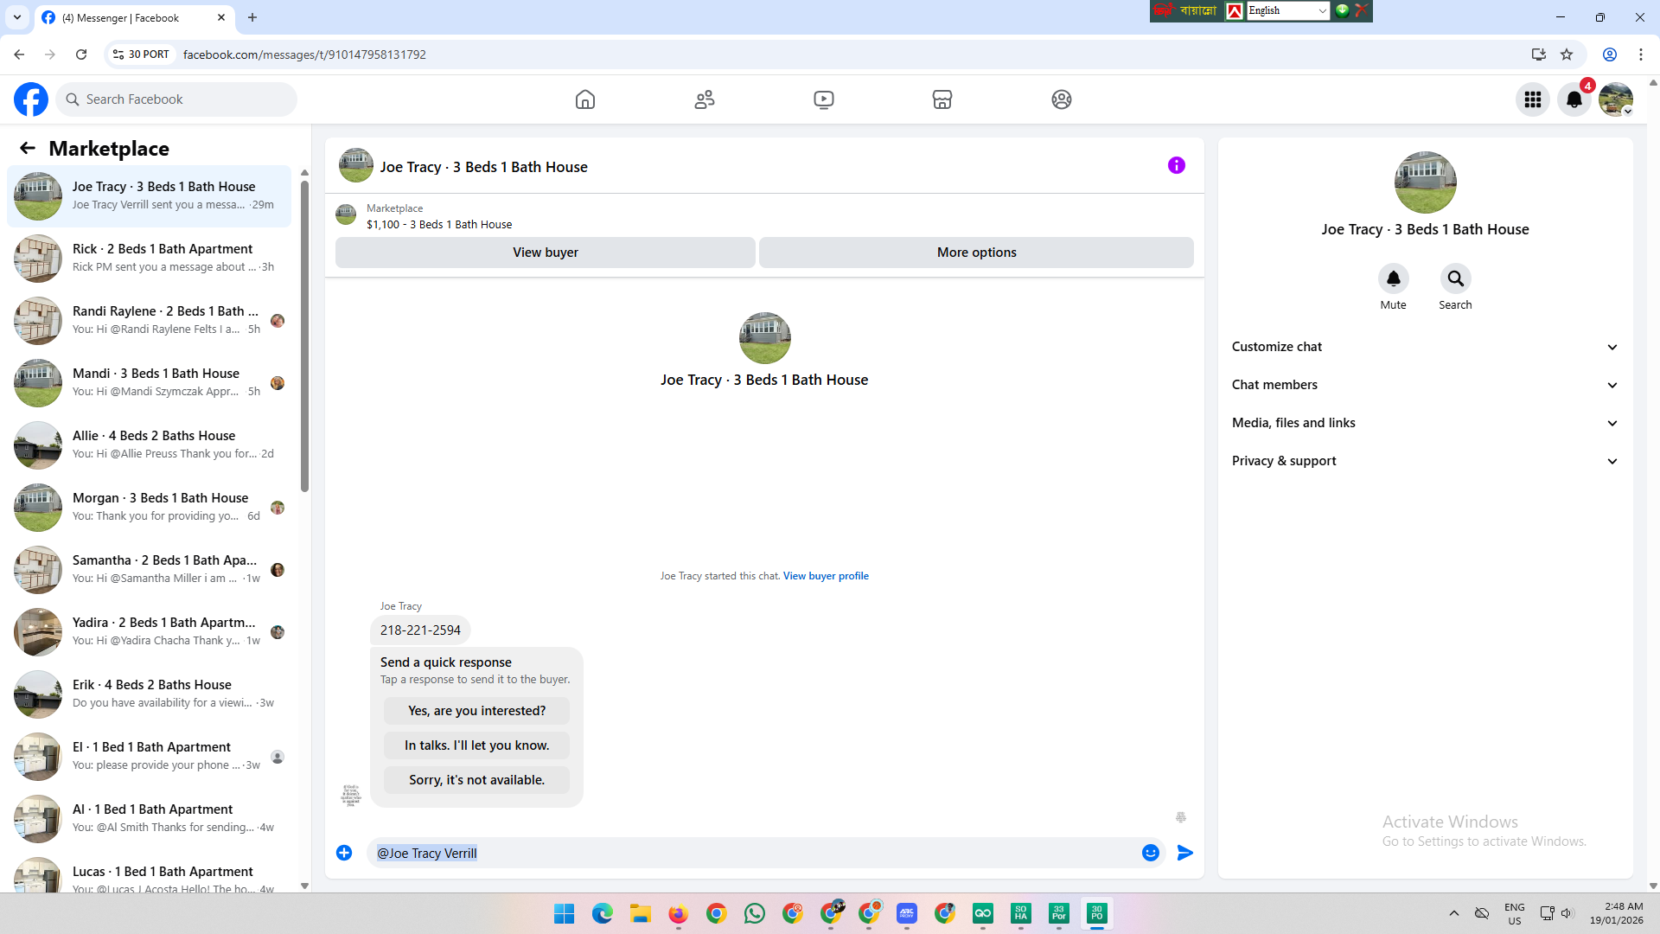
Task: Open the Facebook menu grid icon
Action: tap(1533, 99)
